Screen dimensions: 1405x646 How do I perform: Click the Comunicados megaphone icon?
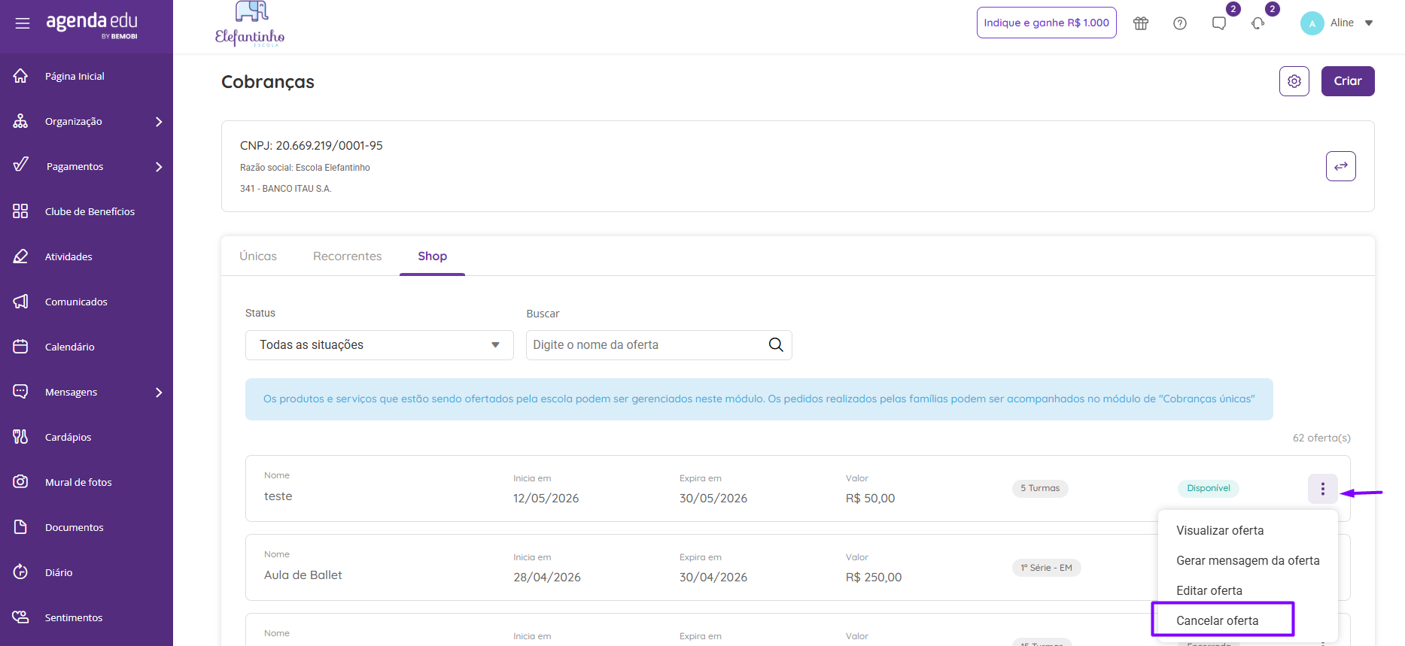pyautogui.click(x=20, y=302)
